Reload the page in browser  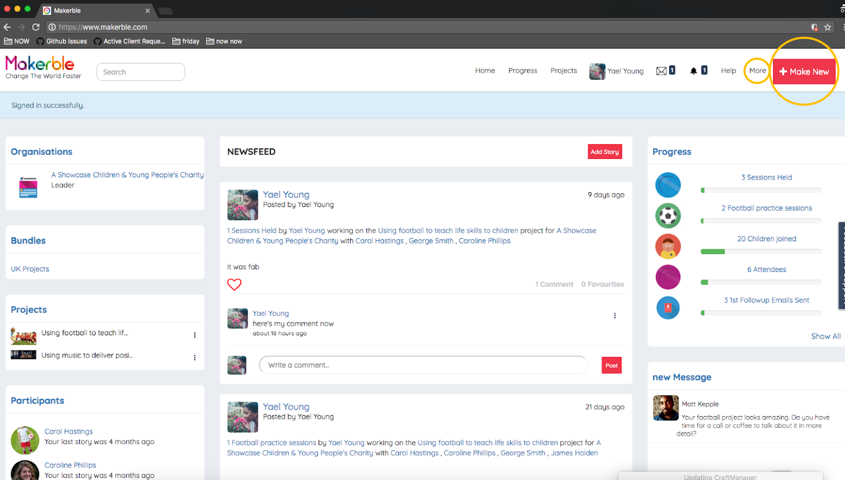tap(36, 27)
